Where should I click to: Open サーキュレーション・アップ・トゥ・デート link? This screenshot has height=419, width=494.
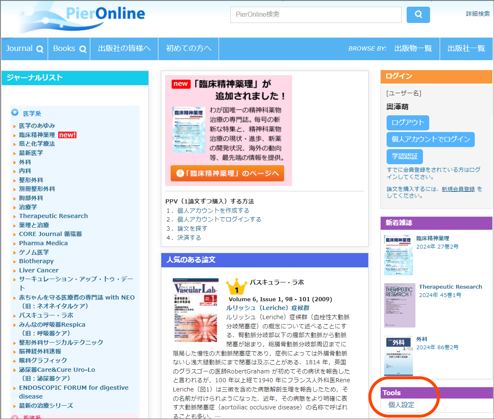point(76,283)
